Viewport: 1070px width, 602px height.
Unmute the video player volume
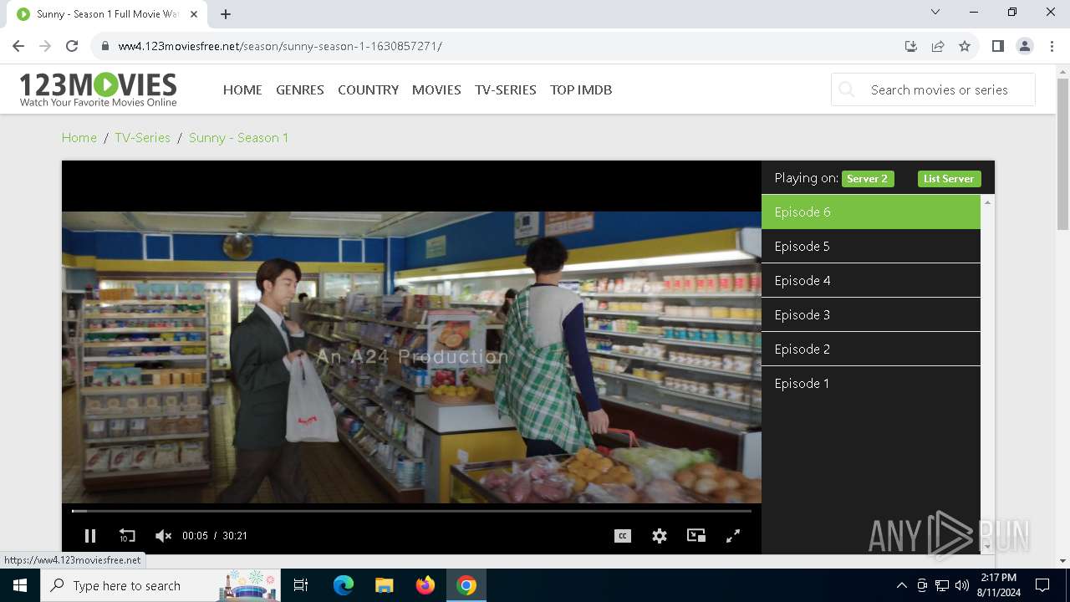click(163, 536)
